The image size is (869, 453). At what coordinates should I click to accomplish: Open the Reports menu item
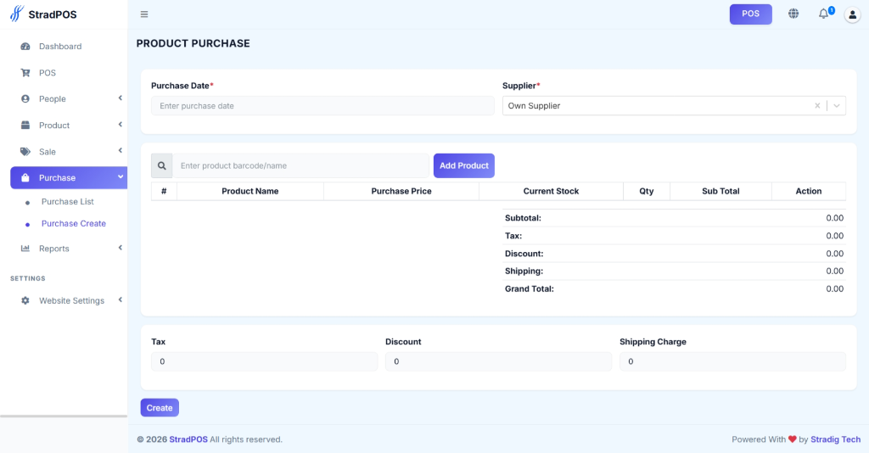click(69, 248)
